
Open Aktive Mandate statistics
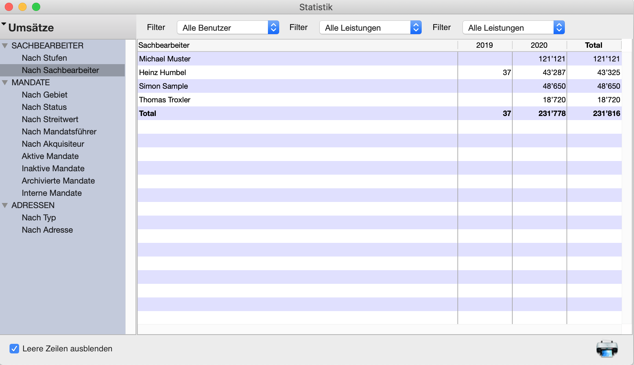(x=50, y=156)
